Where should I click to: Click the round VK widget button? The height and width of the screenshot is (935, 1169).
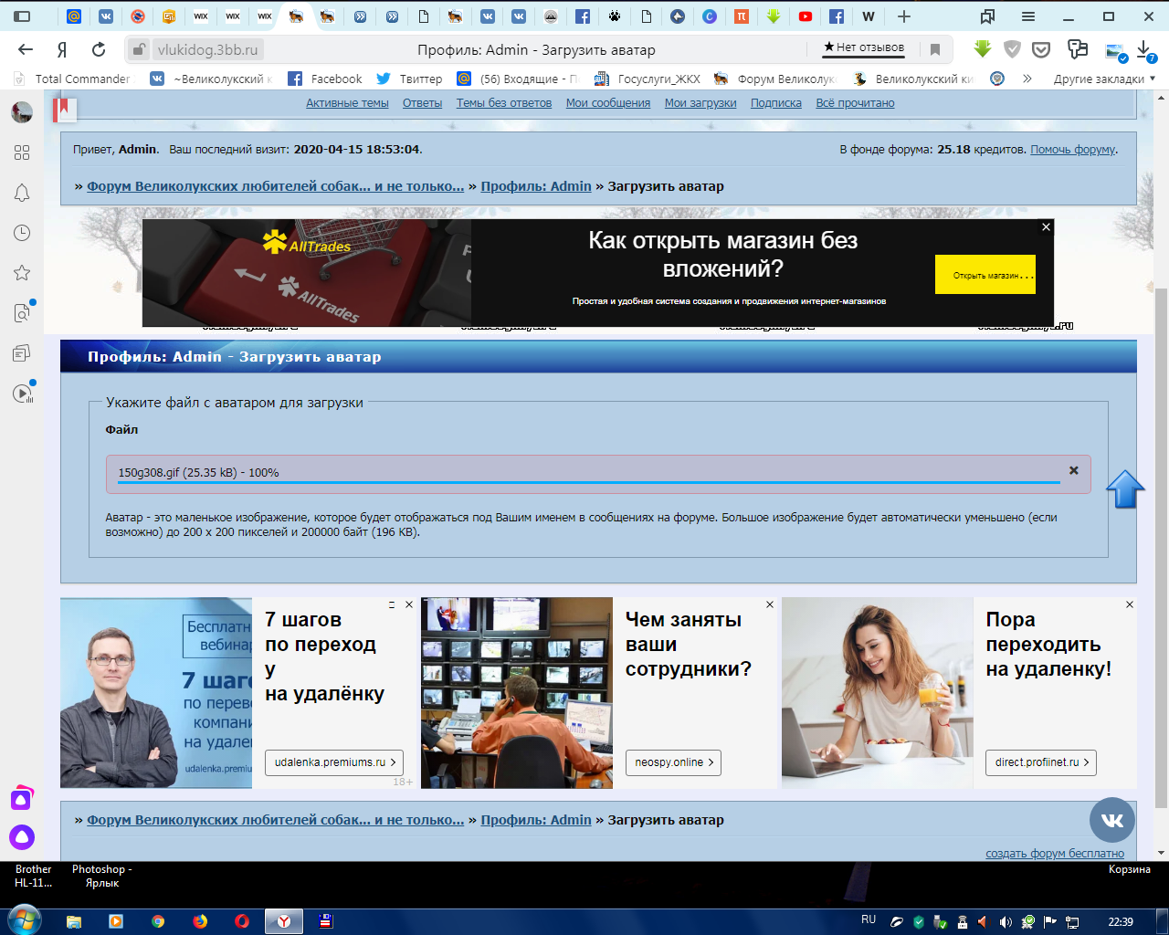[1112, 820]
